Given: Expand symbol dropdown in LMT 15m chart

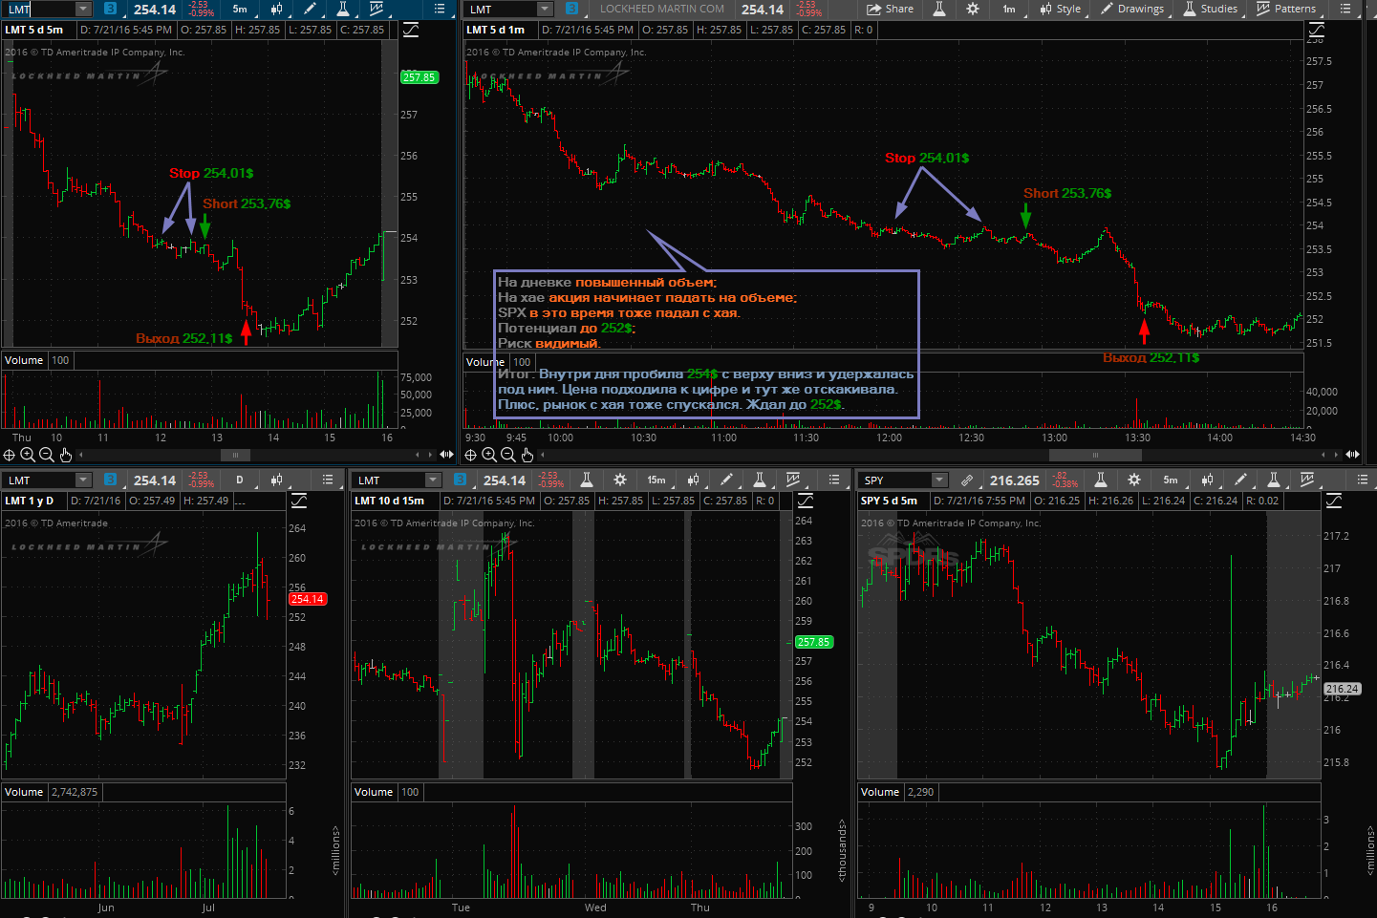Looking at the screenshot, I should tap(433, 480).
